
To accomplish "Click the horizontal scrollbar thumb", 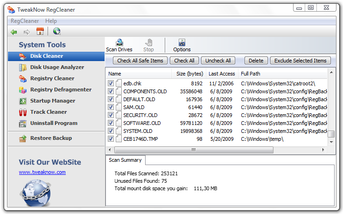I will coord(194,150).
